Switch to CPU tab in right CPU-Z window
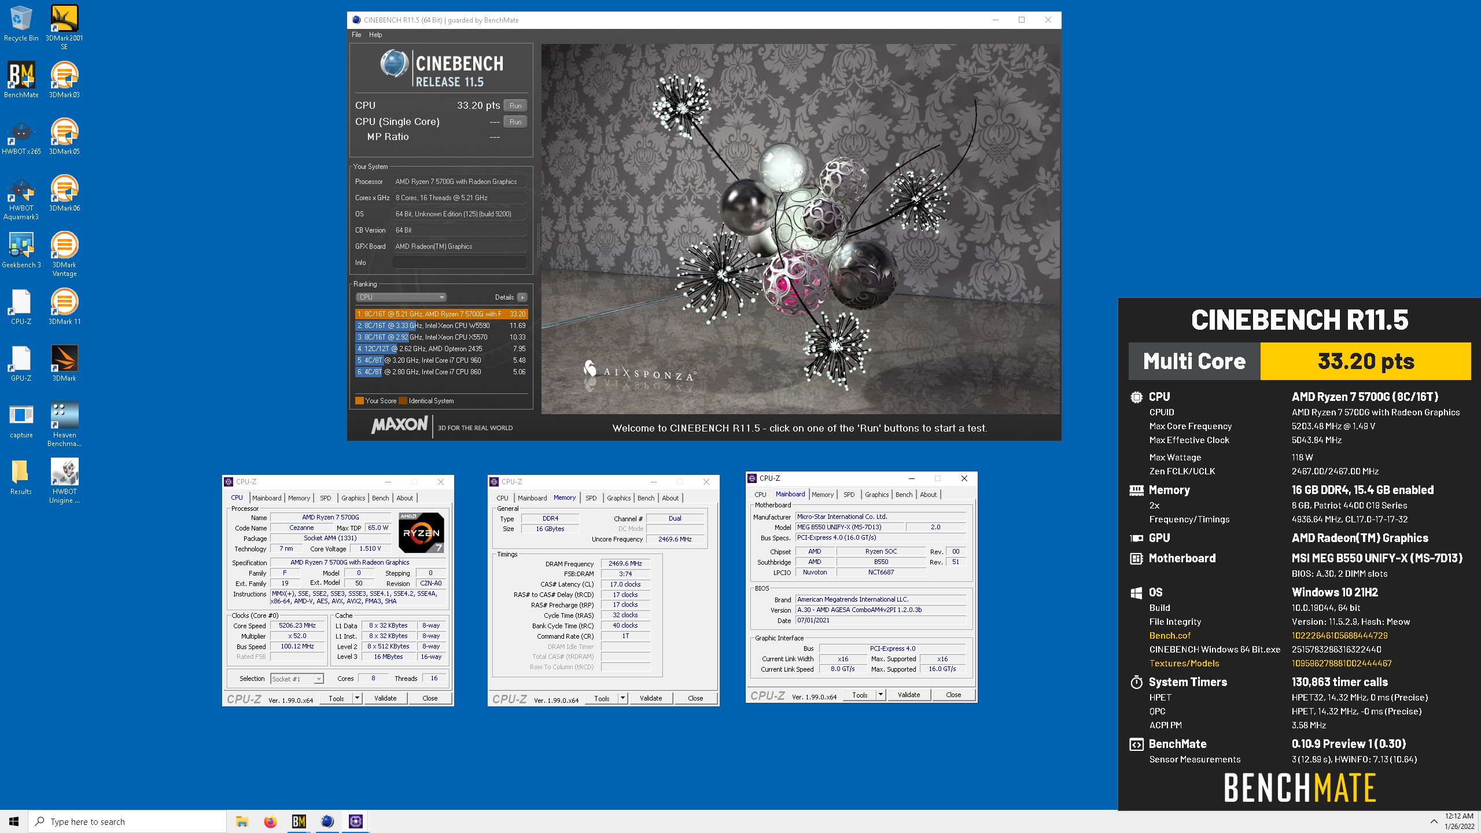1481x833 pixels. point(761,495)
